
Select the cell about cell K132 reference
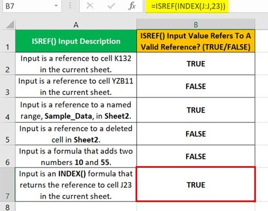[x=76, y=64]
